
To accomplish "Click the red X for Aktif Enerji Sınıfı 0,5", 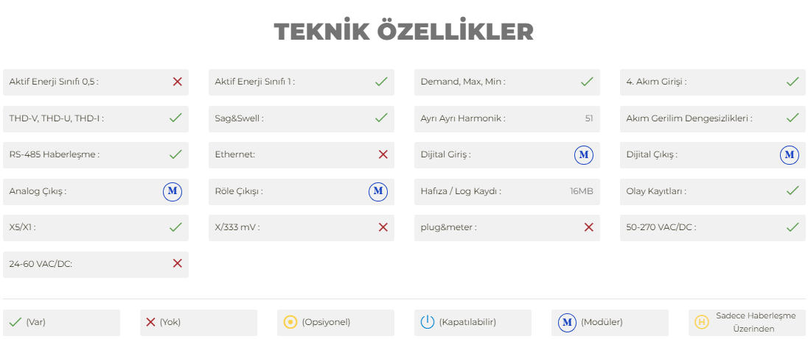I will [177, 82].
